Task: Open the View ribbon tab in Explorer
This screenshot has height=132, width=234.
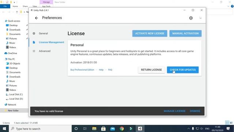Action: point(35,6)
